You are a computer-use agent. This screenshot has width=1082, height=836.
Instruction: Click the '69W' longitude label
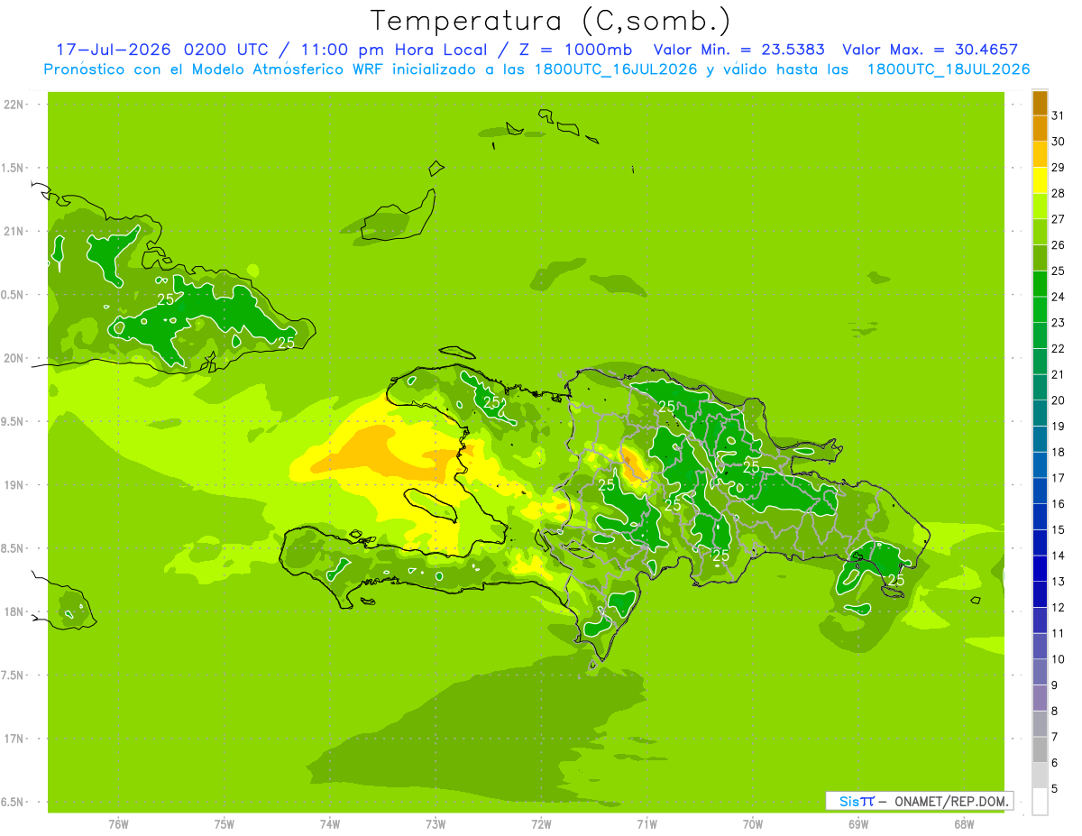(x=858, y=824)
